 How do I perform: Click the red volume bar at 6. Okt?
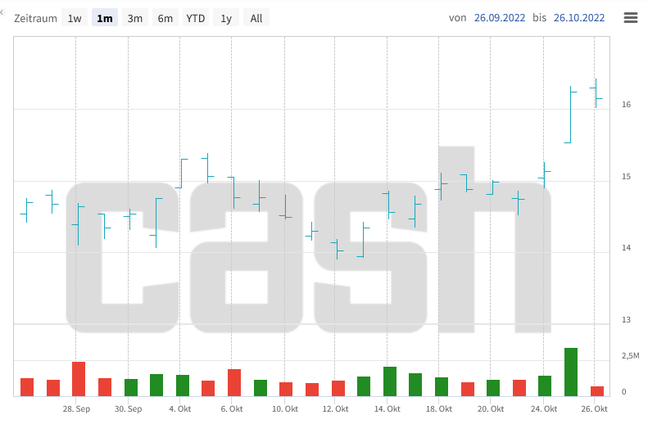(x=234, y=383)
